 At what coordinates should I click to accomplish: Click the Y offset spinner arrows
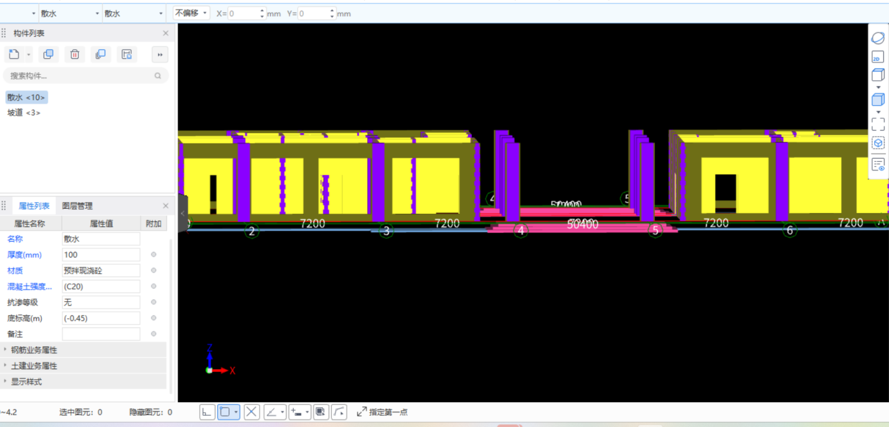[332, 13]
